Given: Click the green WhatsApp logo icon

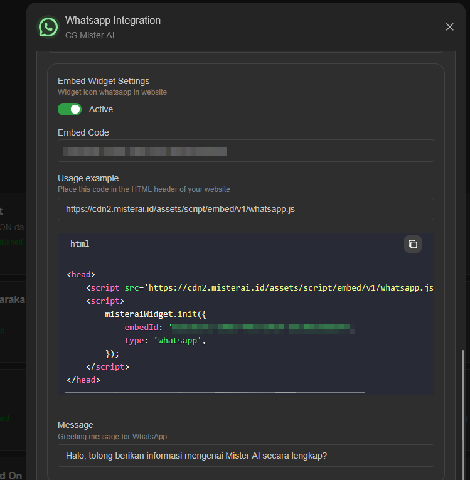Looking at the screenshot, I should click(48, 27).
